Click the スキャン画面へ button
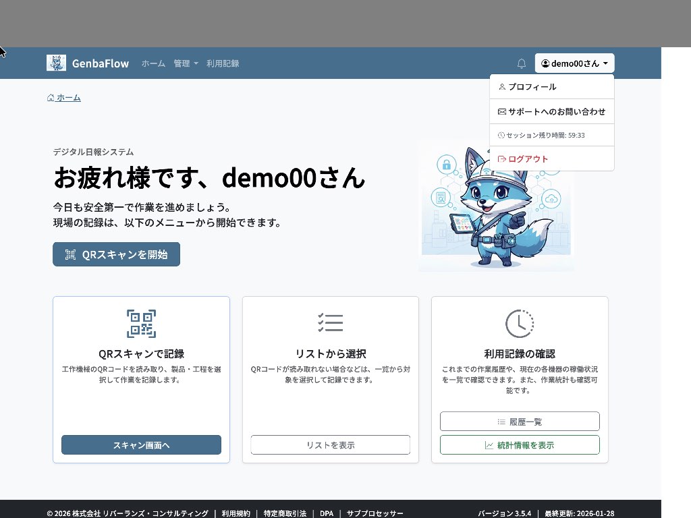 [141, 445]
